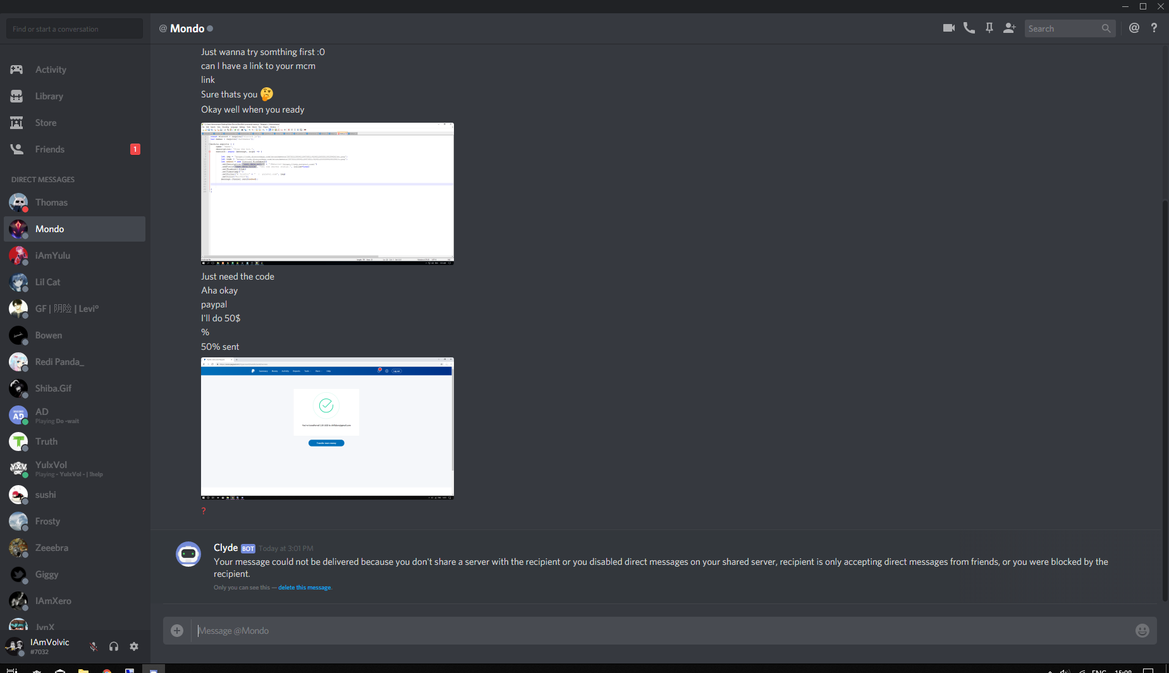Image resolution: width=1169 pixels, height=673 pixels.
Task: Click the red question mark message
Action: 204,511
